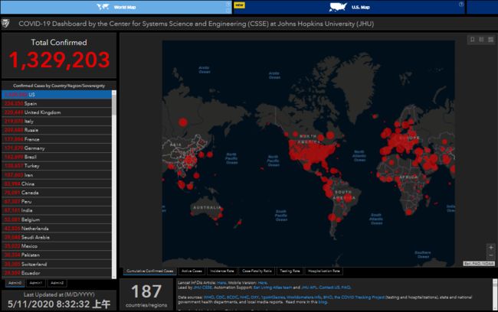
Task: Select Belgium in the country list
Action: [x=57, y=219]
